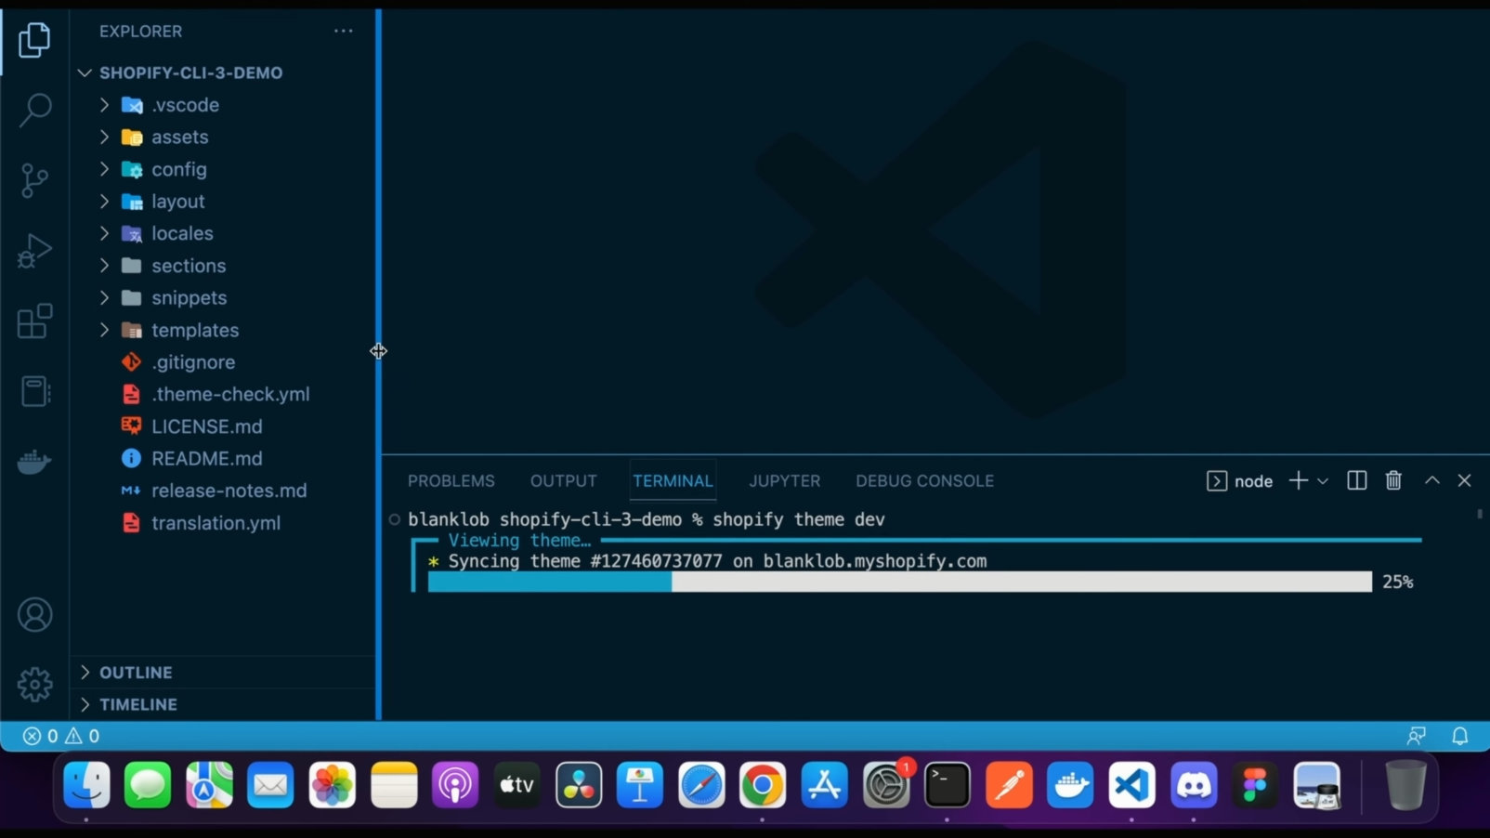Kill terminal with trash icon

pyautogui.click(x=1393, y=480)
